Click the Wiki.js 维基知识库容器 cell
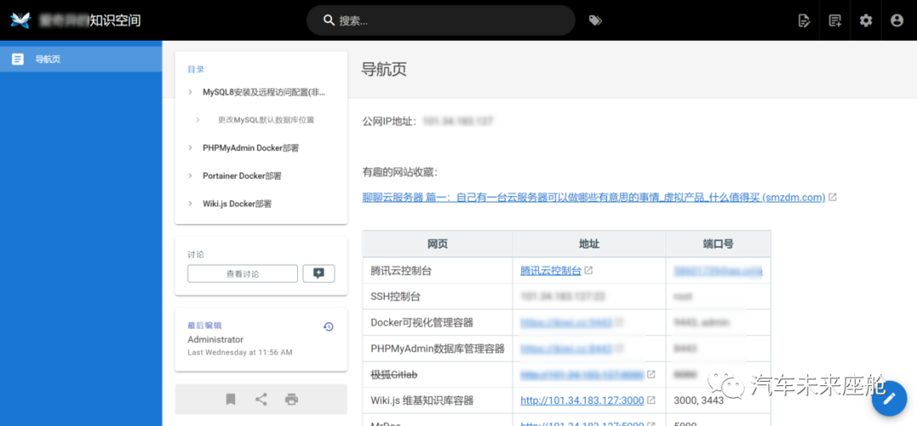 [x=437, y=401]
